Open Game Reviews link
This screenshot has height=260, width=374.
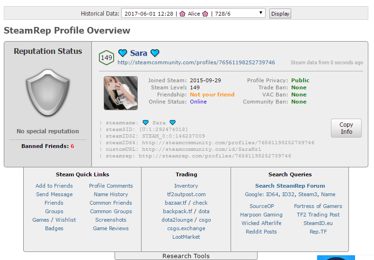click(111, 228)
